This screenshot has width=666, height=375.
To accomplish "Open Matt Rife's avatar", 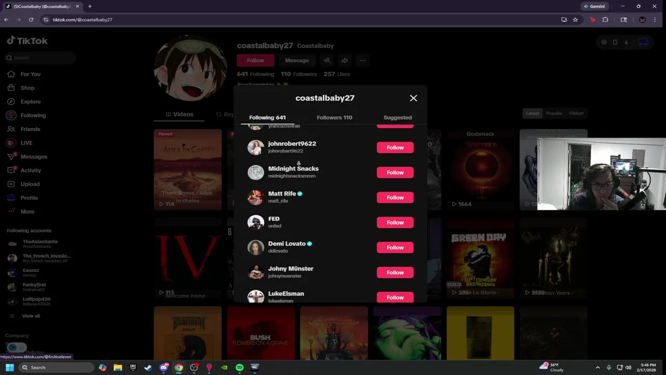I will point(255,197).
